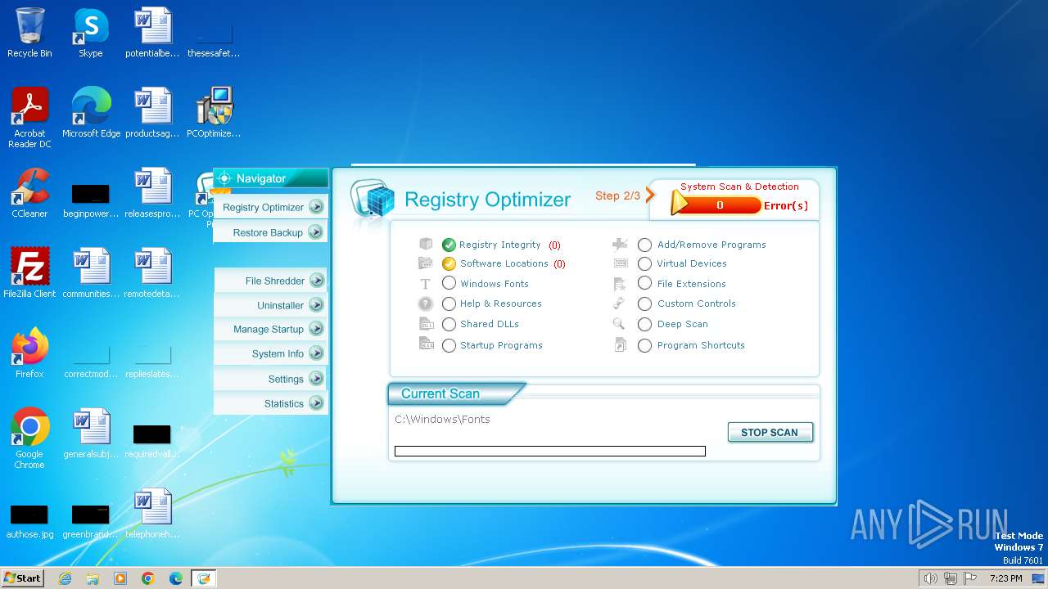Click the Deep Scan magnifier icon
The height and width of the screenshot is (589, 1048).
point(619,324)
